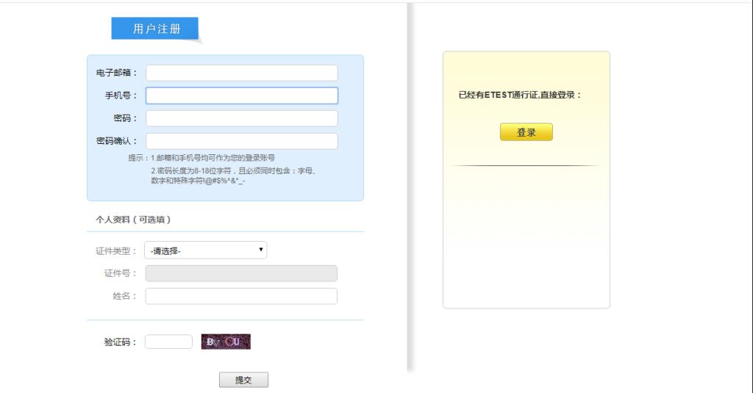Screen dimensions: 753x393
Task: Click the 用户注册 header banner
Action: (155, 29)
